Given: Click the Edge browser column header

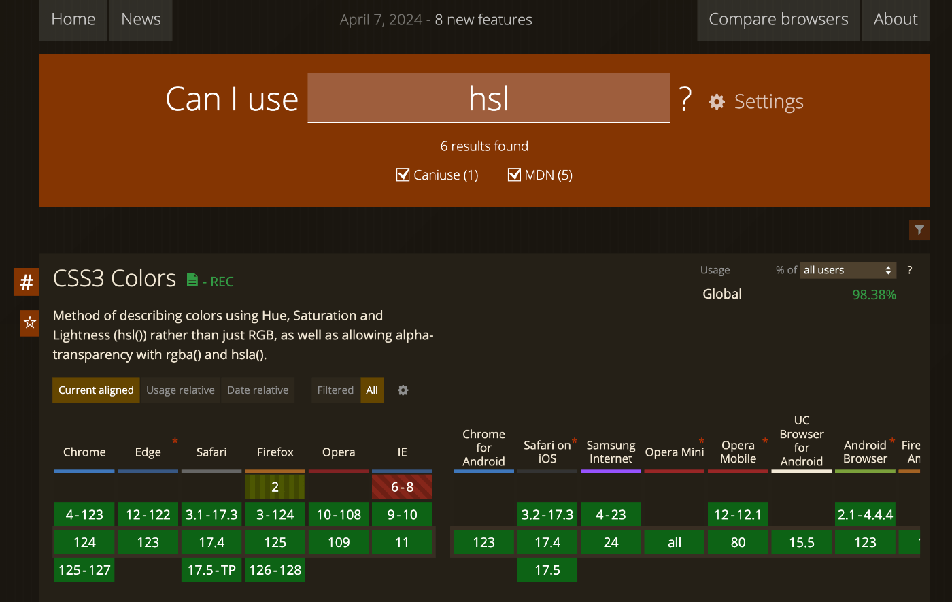Looking at the screenshot, I should pyautogui.click(x=148, y=452).
